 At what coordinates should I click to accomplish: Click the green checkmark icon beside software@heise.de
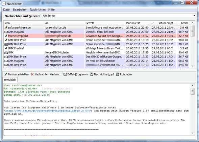(6, 27)
